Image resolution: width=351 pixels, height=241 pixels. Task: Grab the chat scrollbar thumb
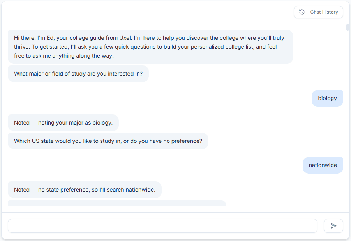click(347, 27)
